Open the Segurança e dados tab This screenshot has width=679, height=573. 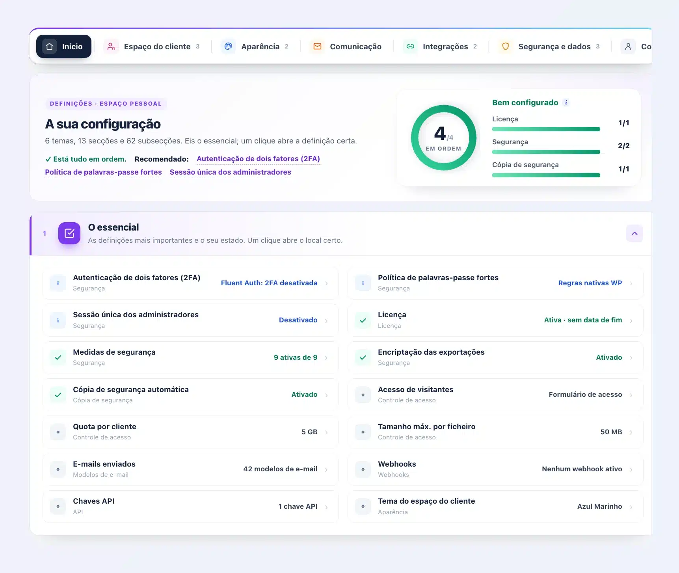click(550, 47)
